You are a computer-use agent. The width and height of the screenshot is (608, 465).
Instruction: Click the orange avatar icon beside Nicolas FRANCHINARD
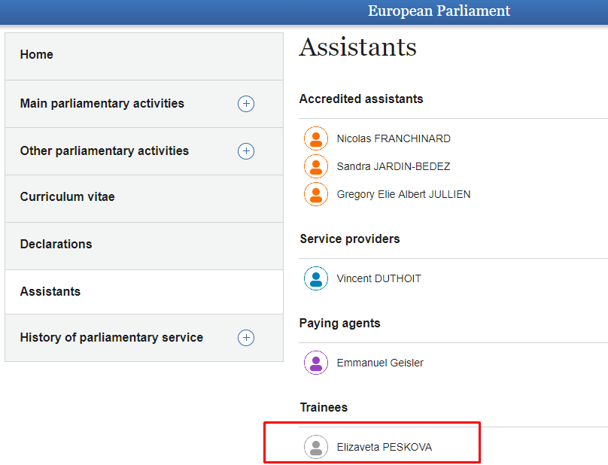[x=316, y=139]
